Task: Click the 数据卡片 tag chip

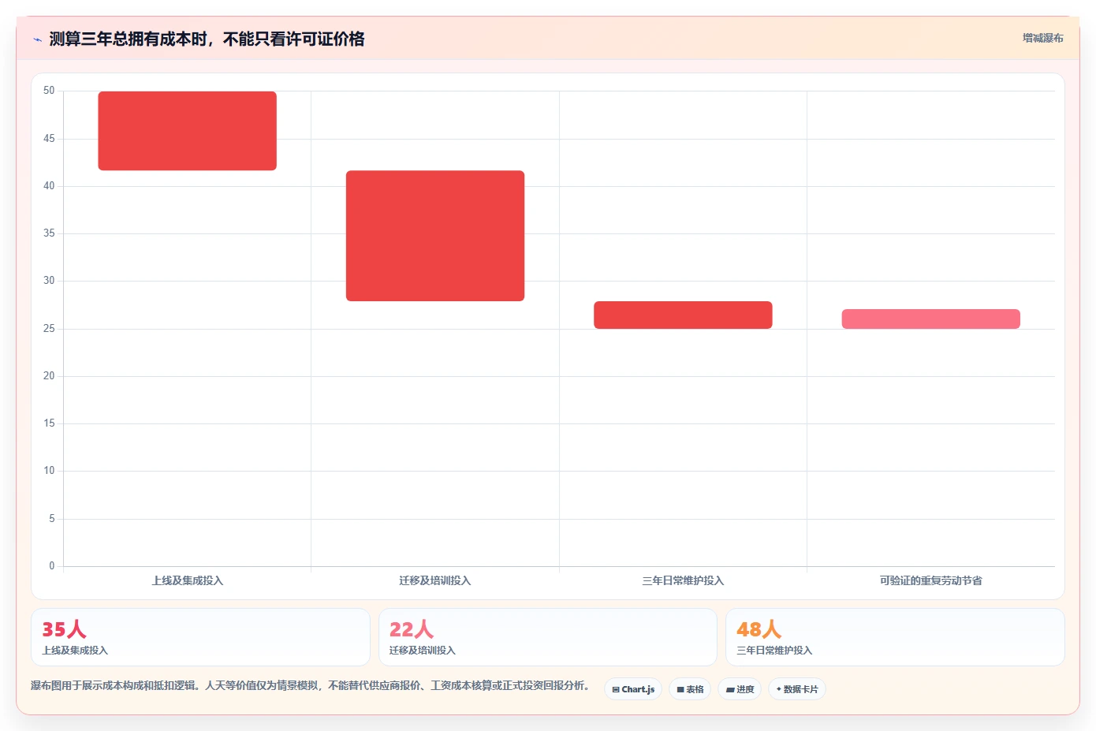Action: point(797,689)
